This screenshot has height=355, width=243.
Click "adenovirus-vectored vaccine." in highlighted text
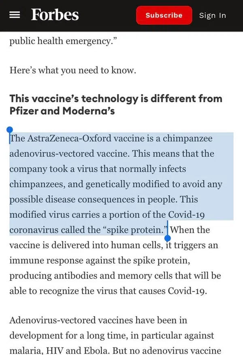[70, 154]
